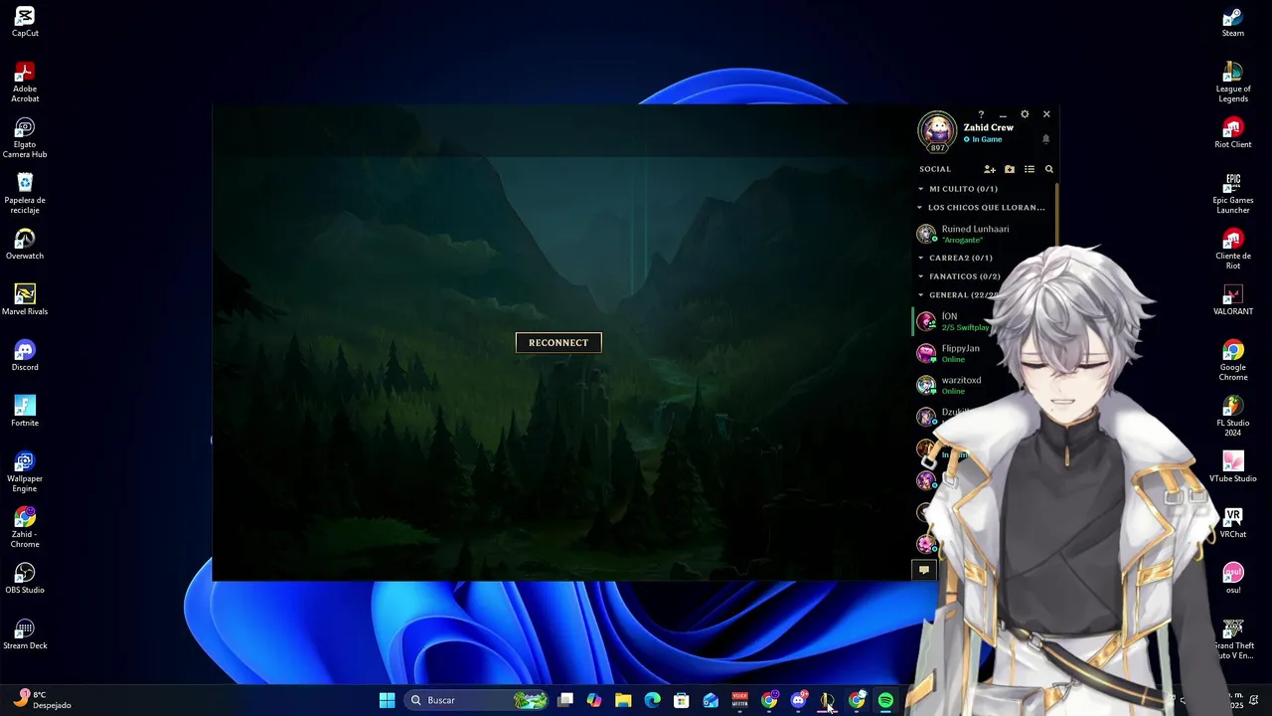Select the VTube Studio desktop icon
Image resolution: width=1272 pixels, height=716 pixels.
(x=1233, y=467)
